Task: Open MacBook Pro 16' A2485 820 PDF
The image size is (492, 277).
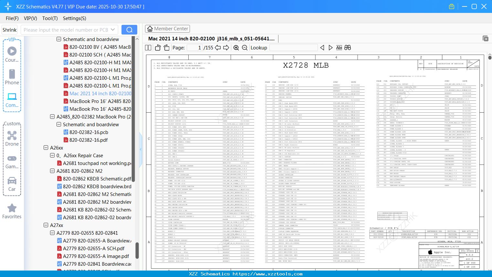Action: pos(98,101)
